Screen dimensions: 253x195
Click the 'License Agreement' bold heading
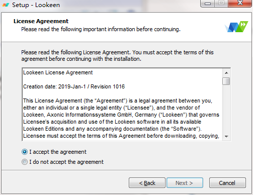tap(41, 21)
